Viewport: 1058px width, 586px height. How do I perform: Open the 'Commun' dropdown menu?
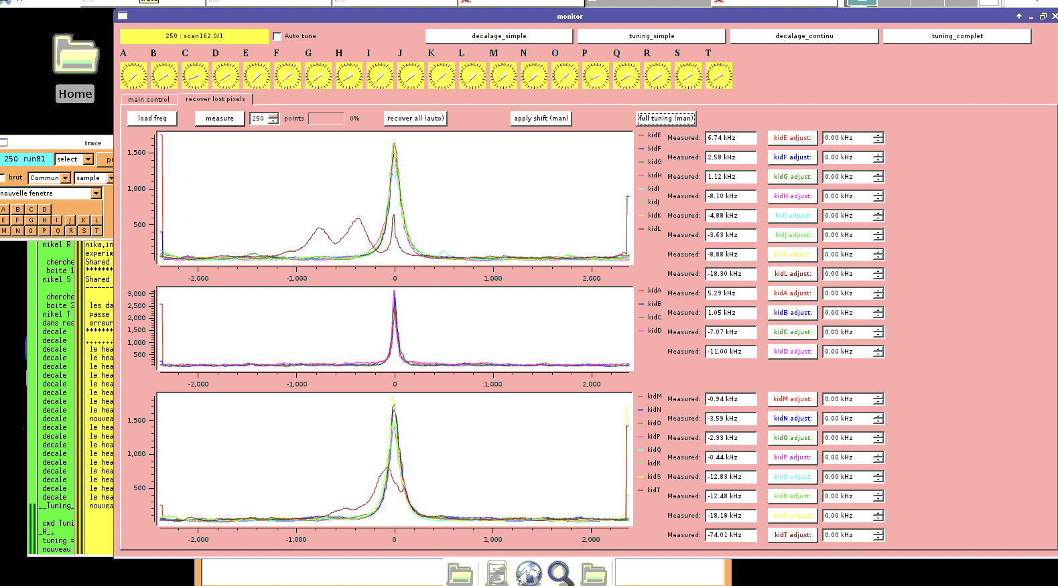coord(66,178)
